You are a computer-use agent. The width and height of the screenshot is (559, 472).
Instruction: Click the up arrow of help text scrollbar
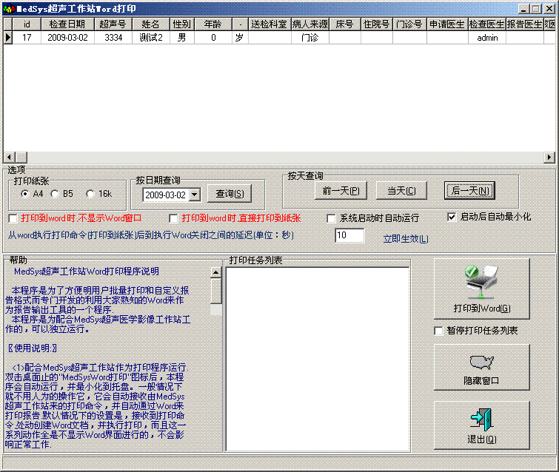pos(215,272)
